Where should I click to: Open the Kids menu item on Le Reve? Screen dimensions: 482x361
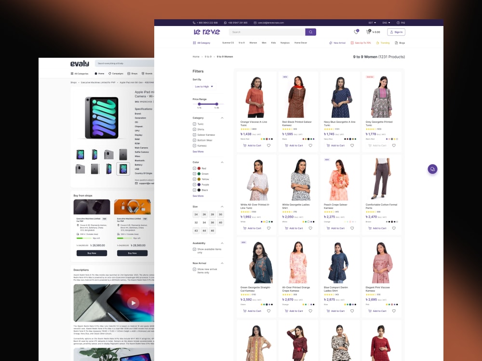(273, 43)
